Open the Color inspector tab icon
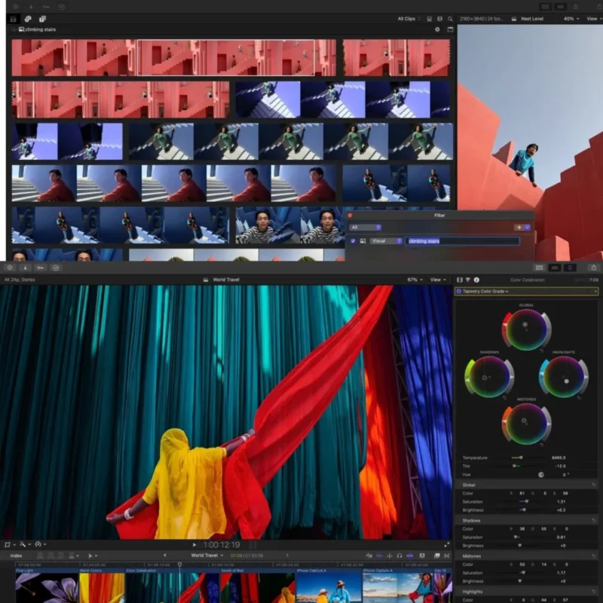This screenshot has width=603, height=603. [468, 280]
